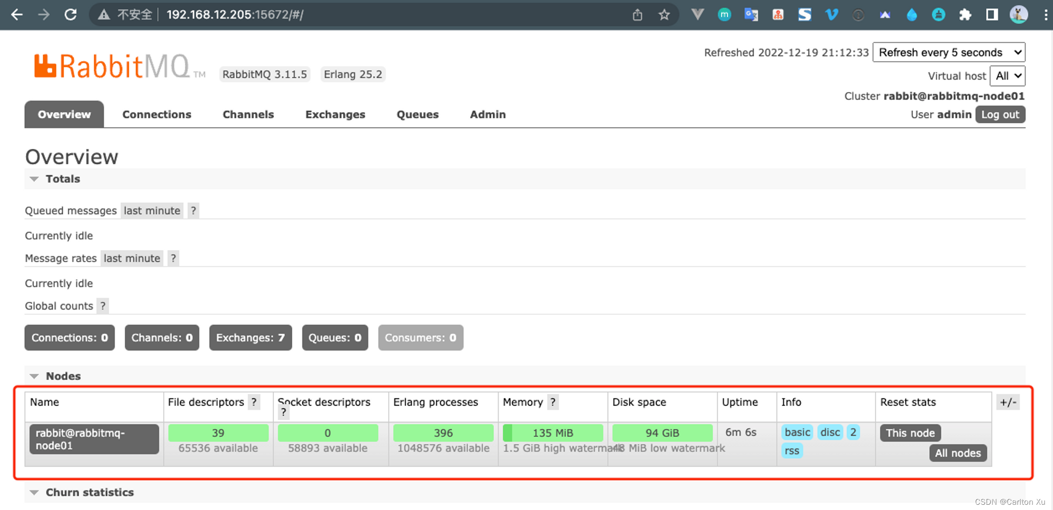Open the Google Translate extension icon
Image resolution: width=1053 pixels, height=510 pixels.
(751, 15)
